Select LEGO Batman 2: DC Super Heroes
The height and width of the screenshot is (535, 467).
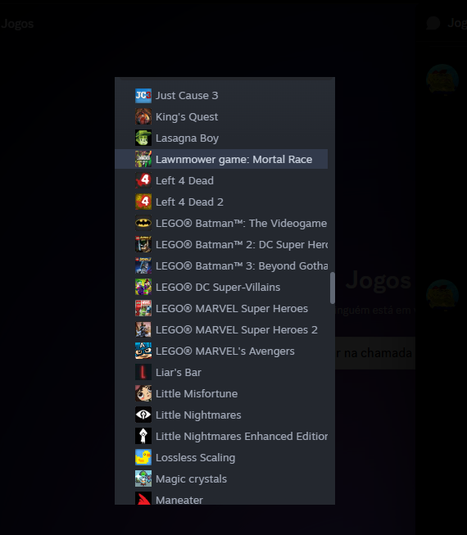click(221, 245)
